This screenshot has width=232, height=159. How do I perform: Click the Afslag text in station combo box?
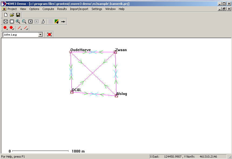10,35
